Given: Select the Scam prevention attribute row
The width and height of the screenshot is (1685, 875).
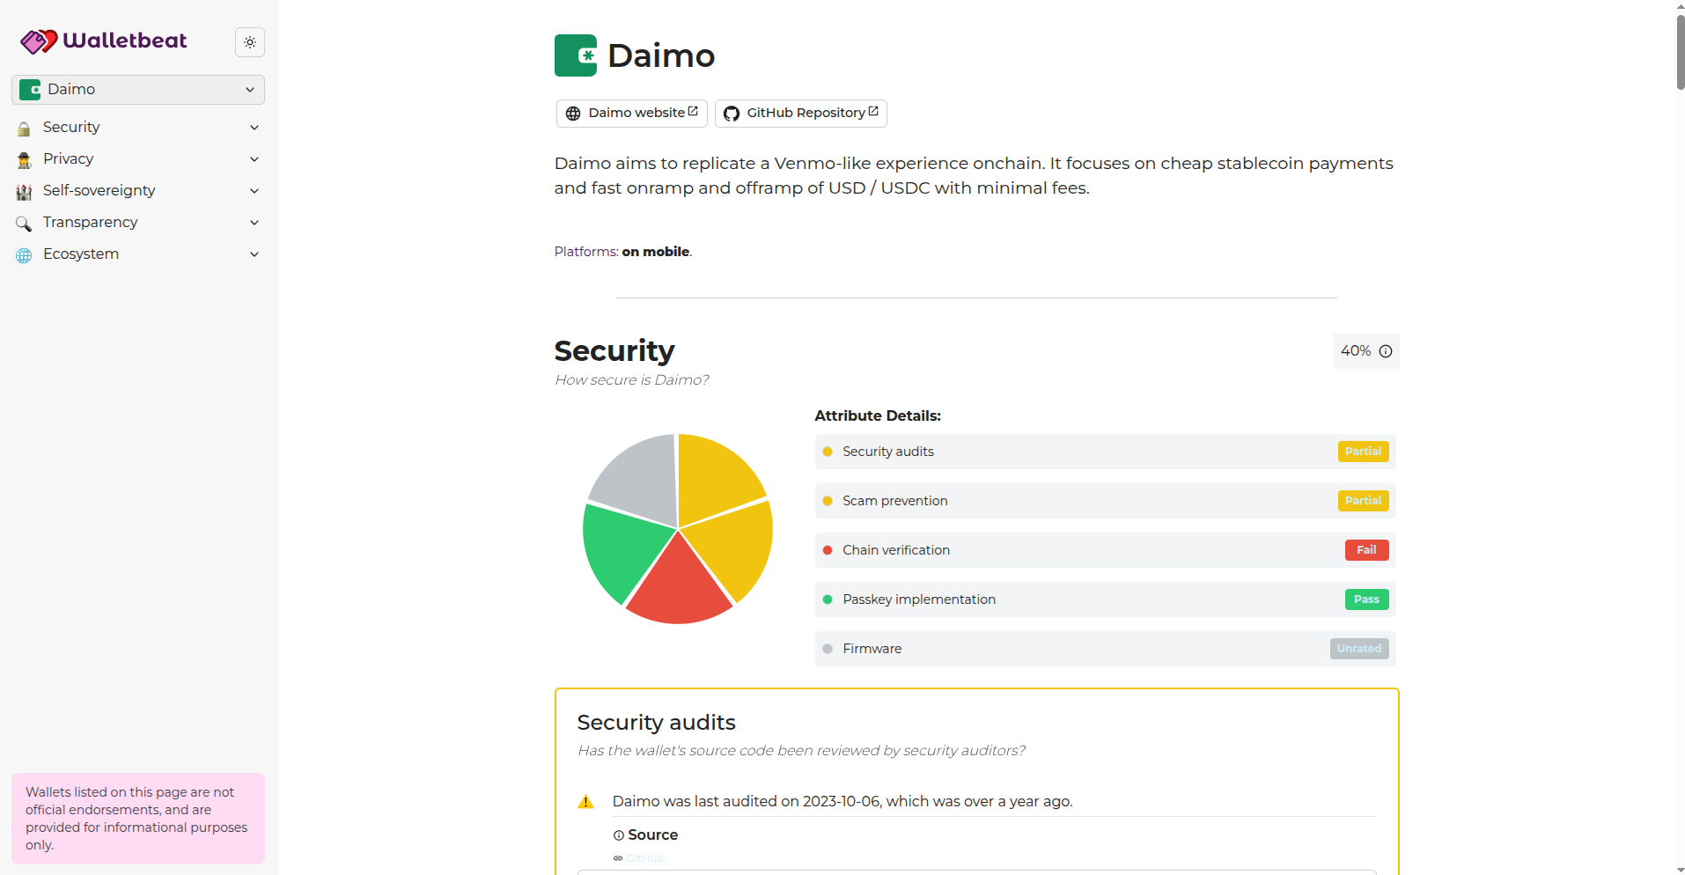Looking at the screenshot, I should (1106, 501).
